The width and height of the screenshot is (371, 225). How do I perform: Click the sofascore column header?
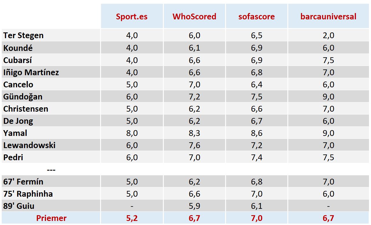coord(256,16)
